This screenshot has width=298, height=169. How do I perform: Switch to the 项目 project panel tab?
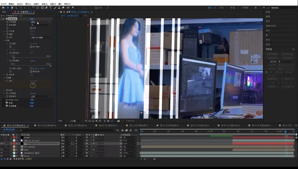coord(4,12)
